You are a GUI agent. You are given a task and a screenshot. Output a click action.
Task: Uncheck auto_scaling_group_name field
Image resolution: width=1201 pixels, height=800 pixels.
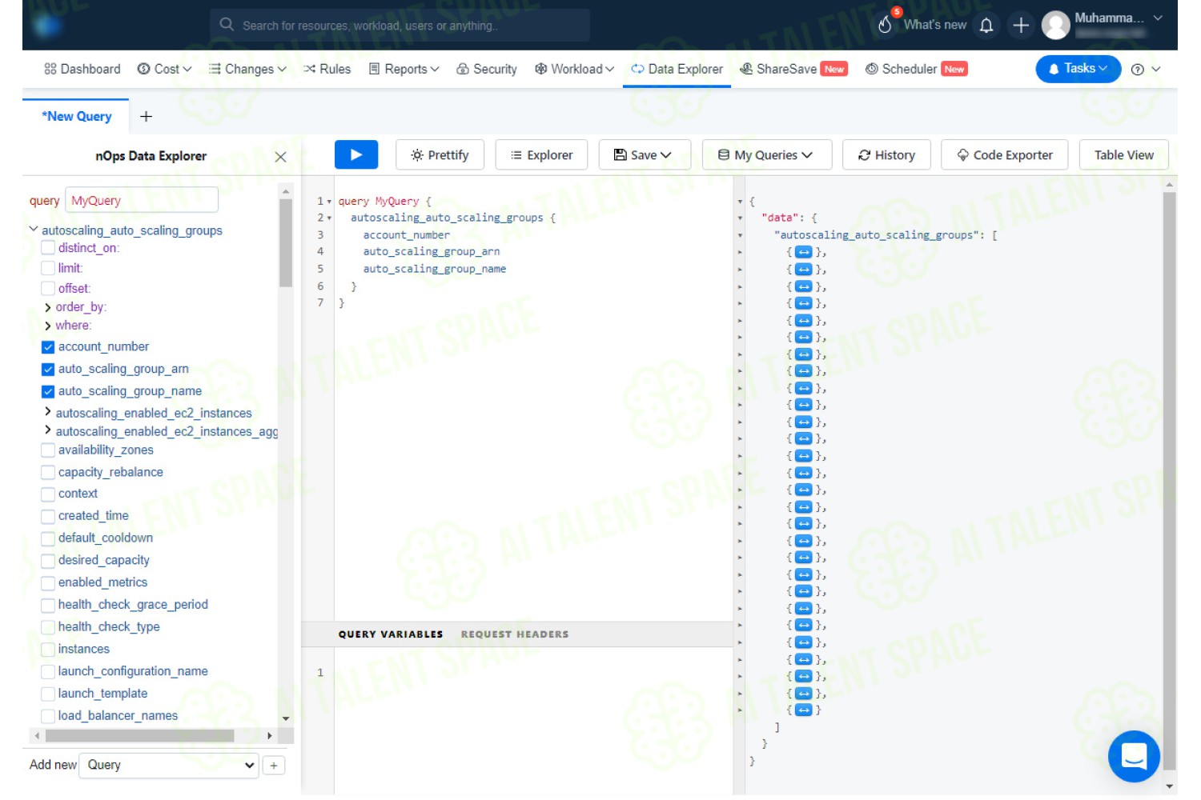pos(48,392)
